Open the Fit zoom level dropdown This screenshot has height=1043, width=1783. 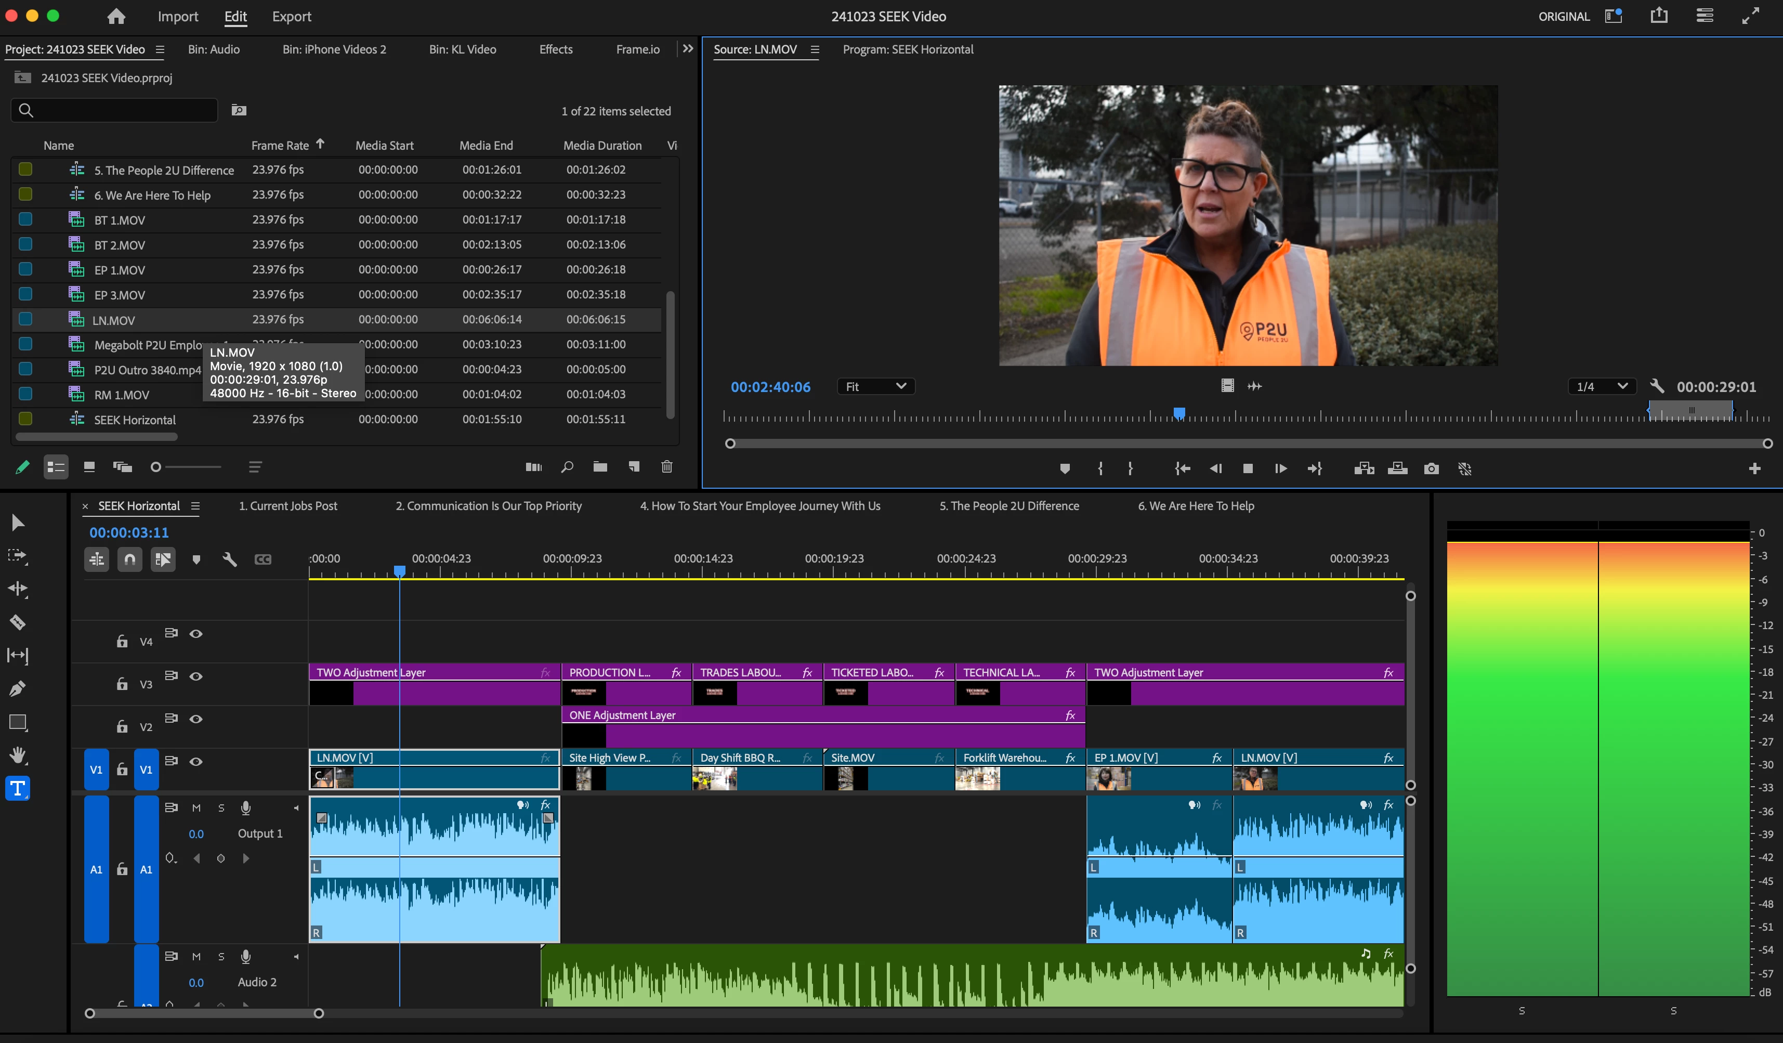[875, 386]
